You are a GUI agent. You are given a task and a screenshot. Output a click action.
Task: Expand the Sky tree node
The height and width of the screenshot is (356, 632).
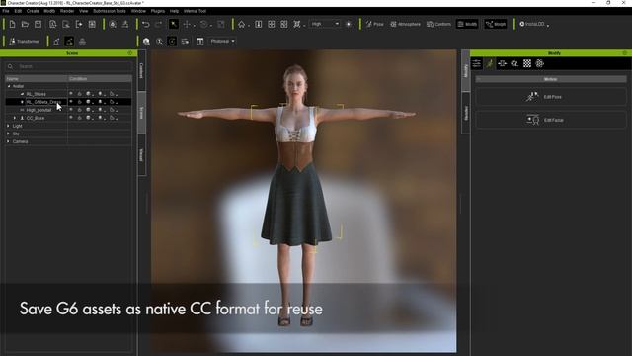point(8,133)
